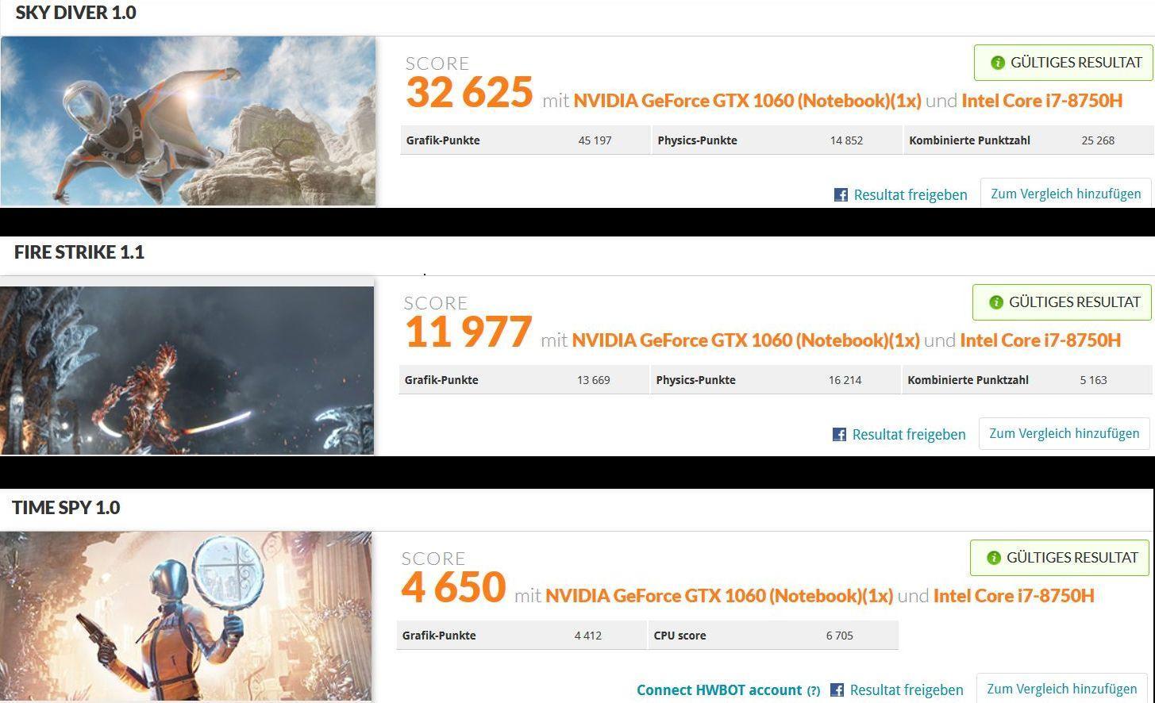Click the Facebook icon in Time Spy row
Image resolution: width=1155 pixels, height=703 pixels.
[837, 690]
